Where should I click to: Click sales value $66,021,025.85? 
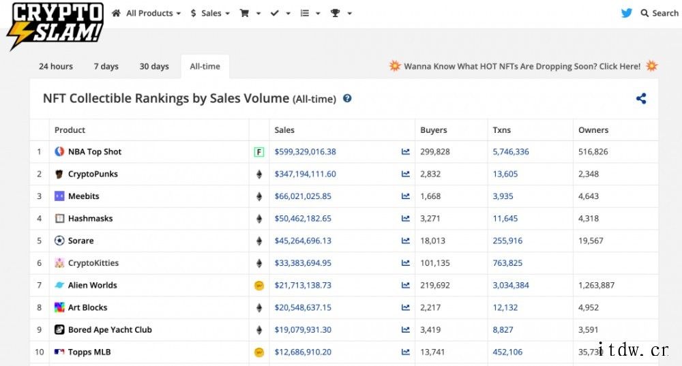coord(303,196)
